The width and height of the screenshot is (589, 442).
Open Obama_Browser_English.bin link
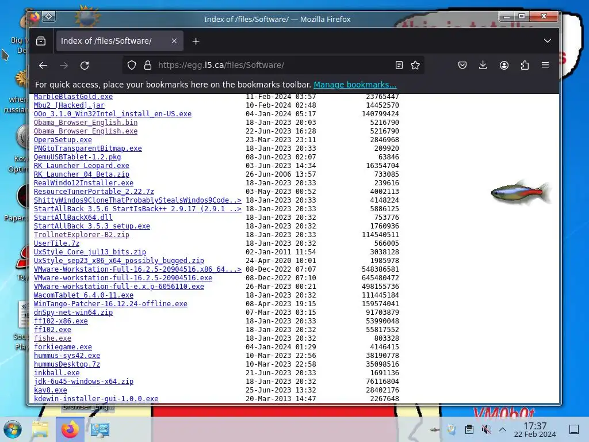tap(86, 123)
